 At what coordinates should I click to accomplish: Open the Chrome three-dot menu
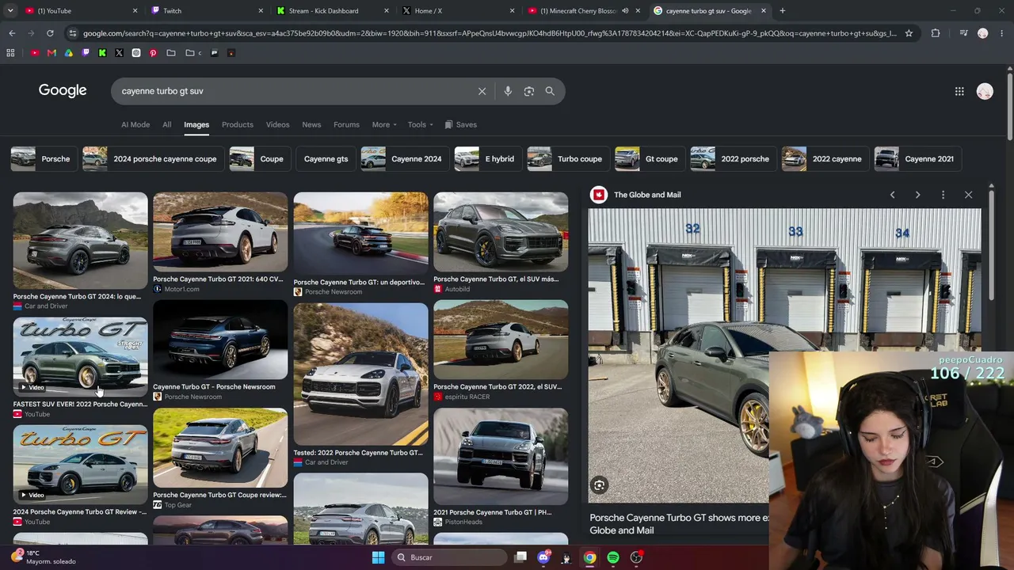(x=1002, y=33)
